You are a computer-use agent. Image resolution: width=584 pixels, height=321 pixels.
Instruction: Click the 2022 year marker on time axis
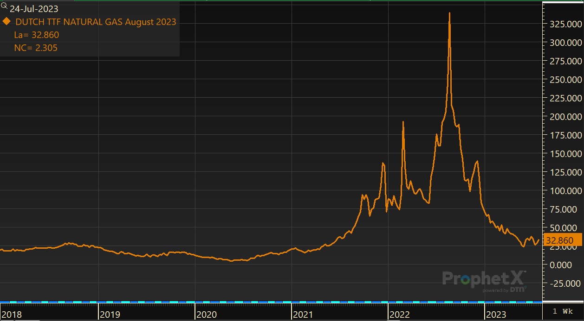pyautogui.click(x=399, y=315)
